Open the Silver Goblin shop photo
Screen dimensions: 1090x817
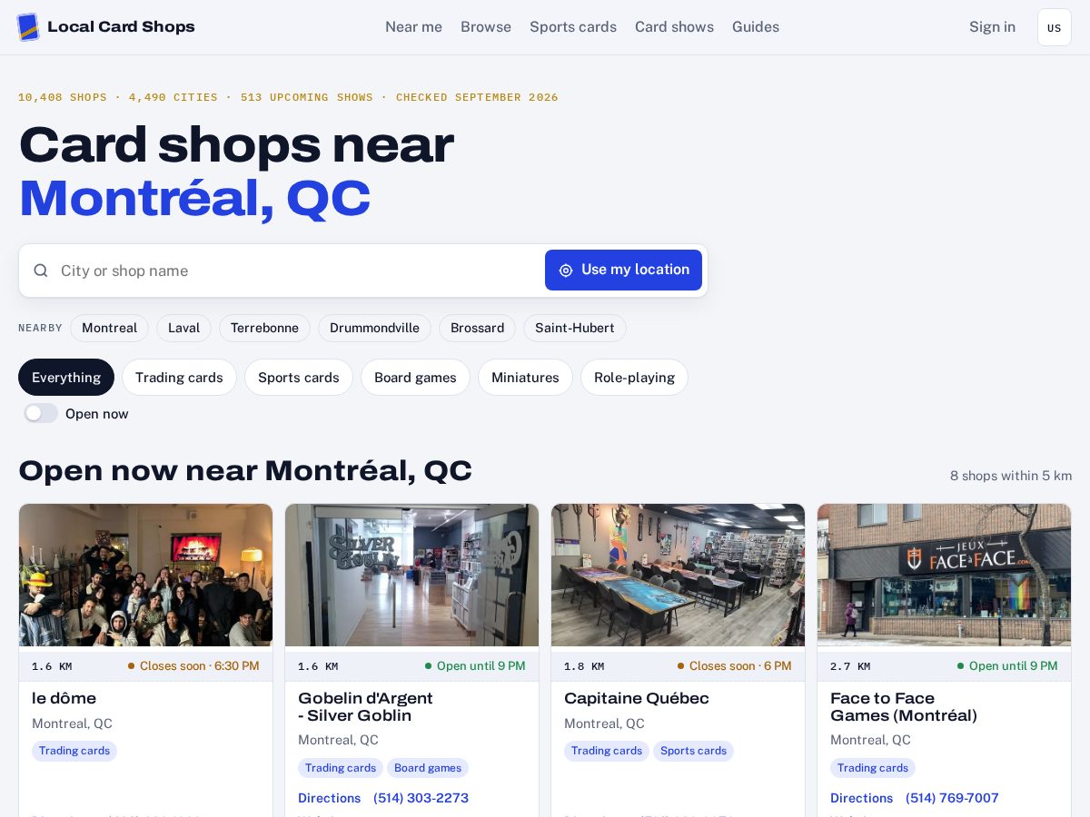tap(411, 575)
